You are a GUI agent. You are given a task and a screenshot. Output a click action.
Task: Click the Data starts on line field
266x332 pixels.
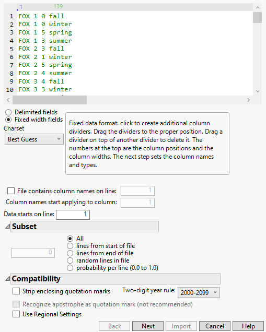point(73,215)
